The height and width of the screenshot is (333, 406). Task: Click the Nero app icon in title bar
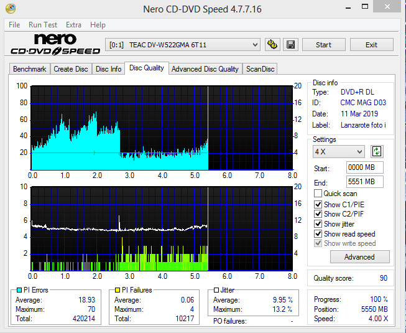point(11,8)
